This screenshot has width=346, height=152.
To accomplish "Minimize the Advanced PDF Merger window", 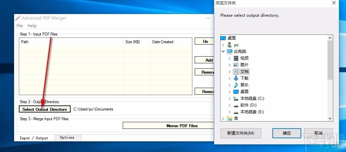I will [x=208, y=18].
